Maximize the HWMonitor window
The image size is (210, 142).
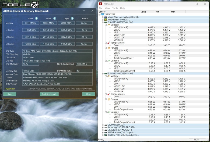click(x=197, y=4)
